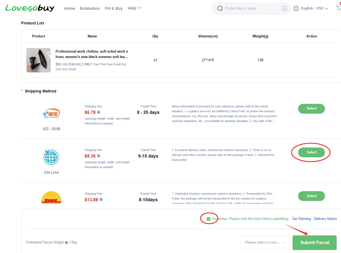Open image search icon in search bar

click(x=284, y=8)
